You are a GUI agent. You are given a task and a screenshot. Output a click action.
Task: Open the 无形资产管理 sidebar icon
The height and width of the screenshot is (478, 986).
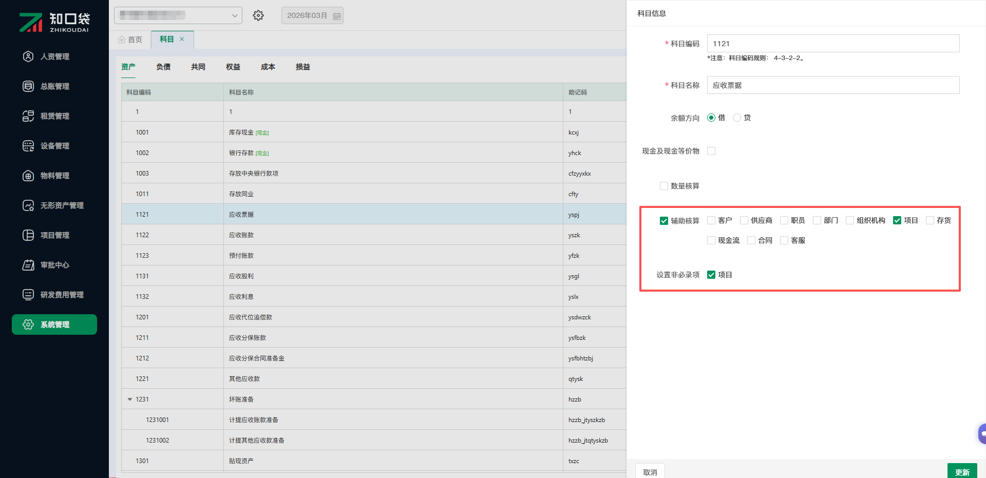coord(28,205)
